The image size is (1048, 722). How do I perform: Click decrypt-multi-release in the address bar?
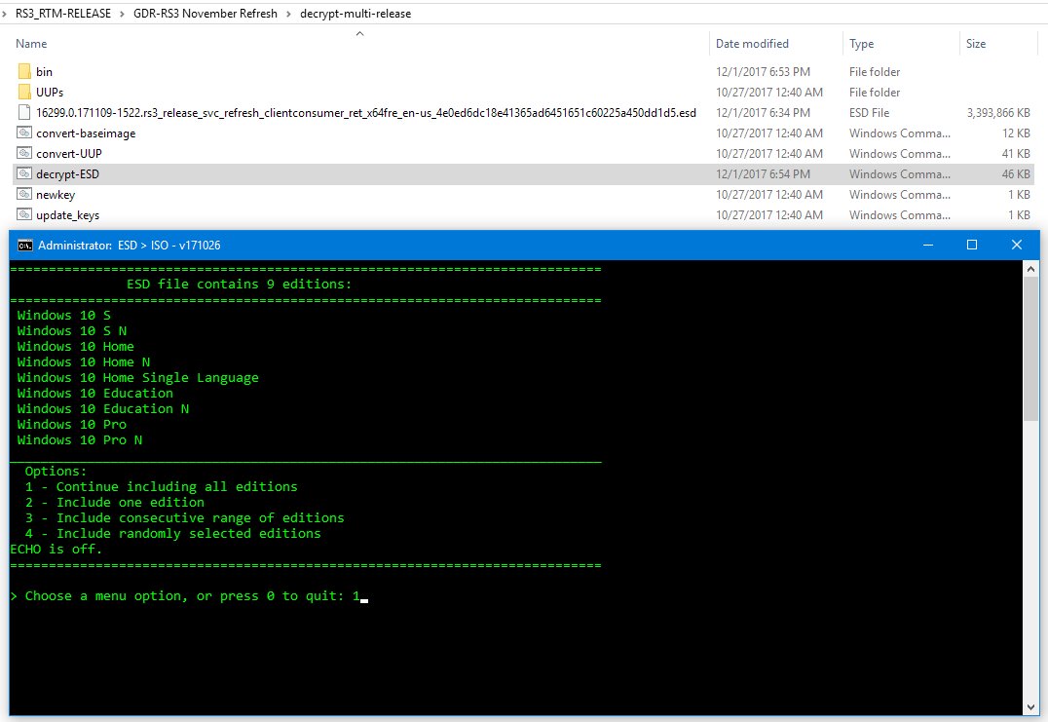point(356,14)
